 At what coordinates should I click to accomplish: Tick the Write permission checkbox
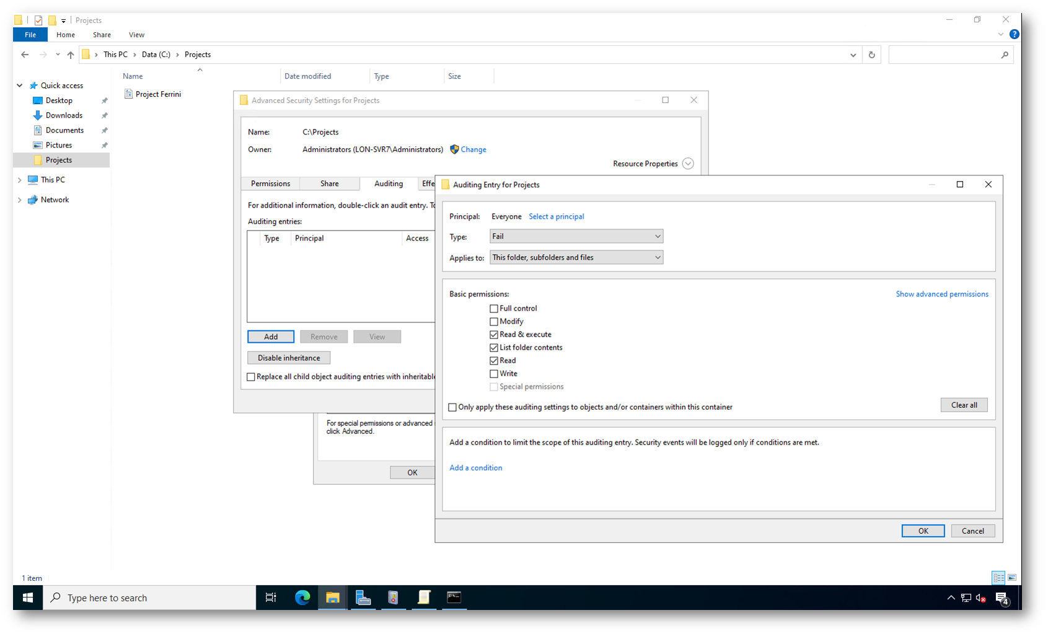[494, 374]
